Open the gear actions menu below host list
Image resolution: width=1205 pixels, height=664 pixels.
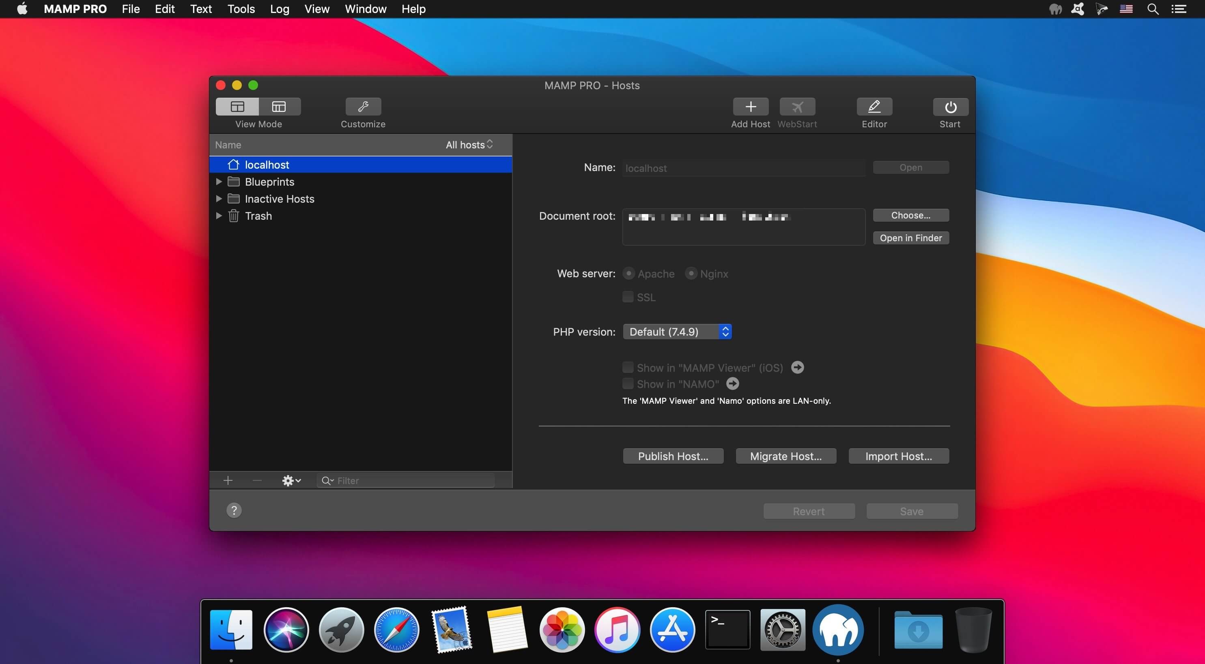coord(290,480)
